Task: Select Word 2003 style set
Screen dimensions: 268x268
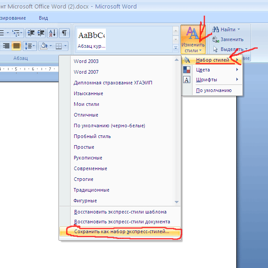Action: tap(86, 61)
